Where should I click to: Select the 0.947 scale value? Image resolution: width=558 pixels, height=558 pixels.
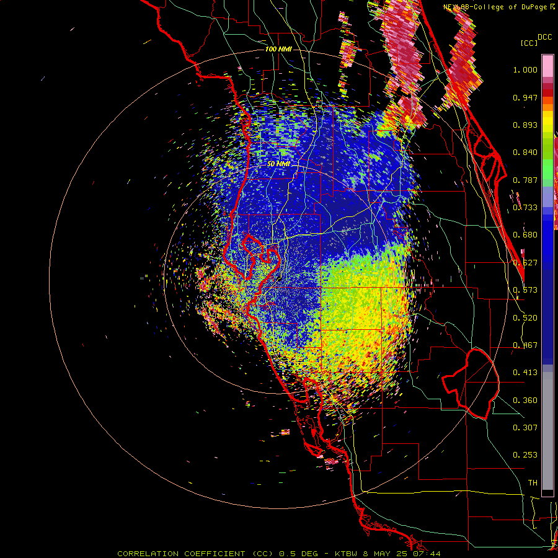(525, 97)
